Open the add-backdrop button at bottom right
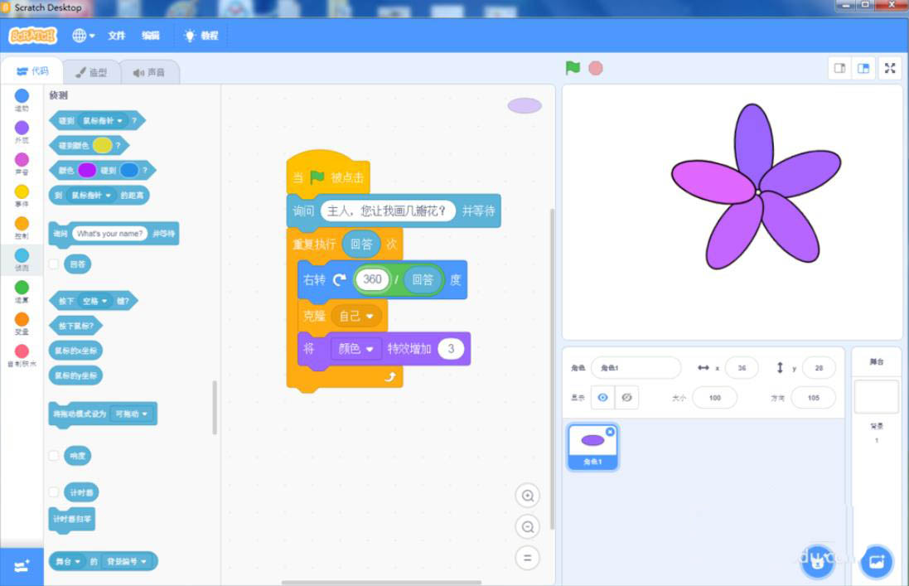 pos(876,561)
